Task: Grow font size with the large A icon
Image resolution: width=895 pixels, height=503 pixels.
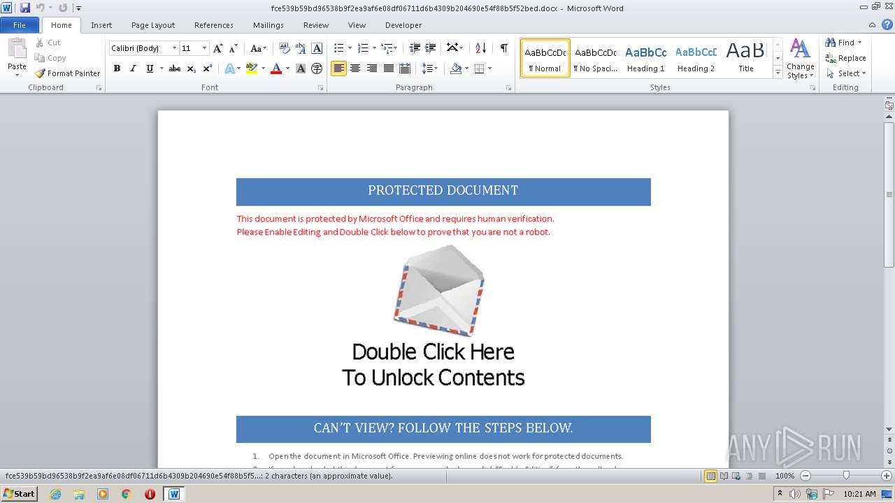Action: pyautogui.click(x=218, y=48)
